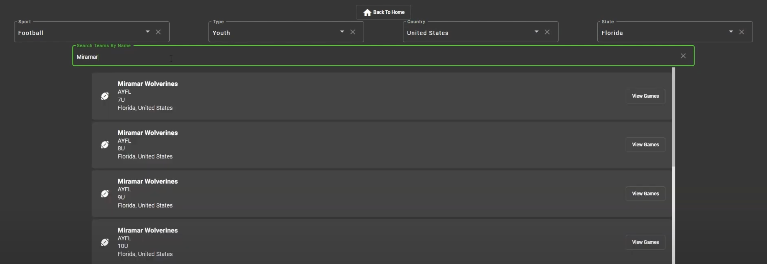The height and width of the screenshot is (264, 767).
Task: Go Back To Home
Action: pos(383,12)
